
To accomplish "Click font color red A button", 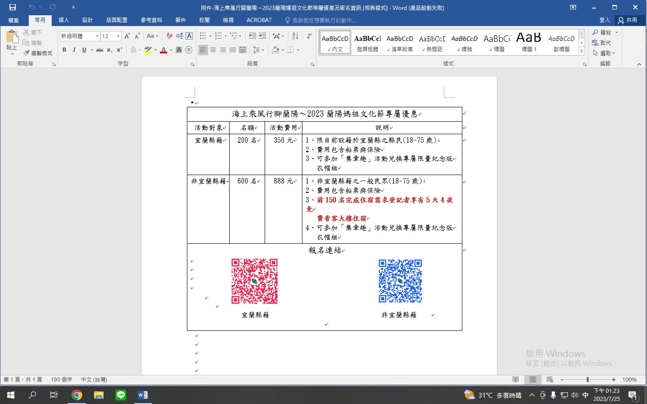I will click(164, 50).
